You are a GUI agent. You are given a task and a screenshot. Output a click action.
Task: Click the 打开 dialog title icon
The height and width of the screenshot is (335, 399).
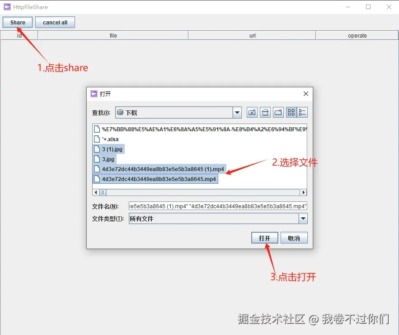pos(94,94)
